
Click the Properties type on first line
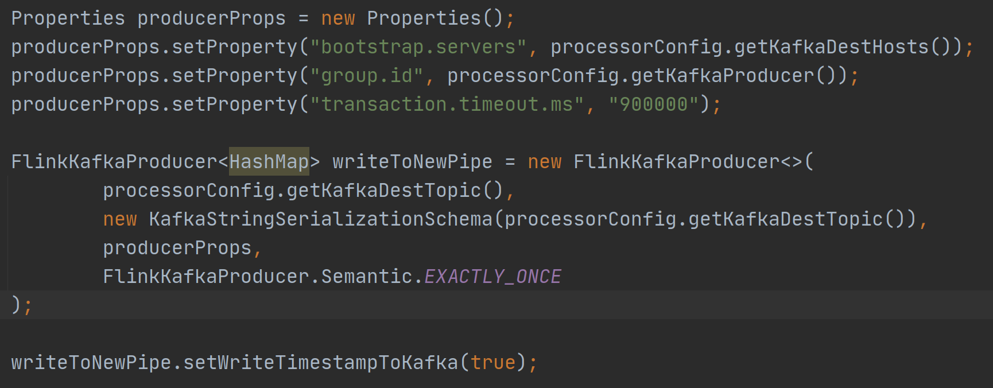coord(68,18)
